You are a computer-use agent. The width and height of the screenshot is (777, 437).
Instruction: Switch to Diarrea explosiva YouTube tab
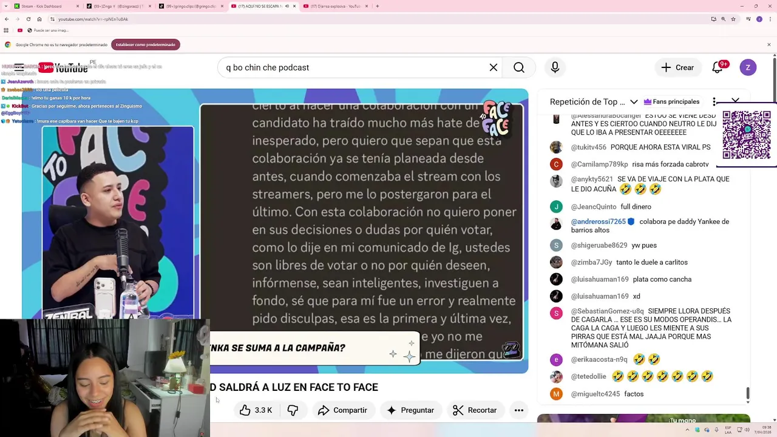coord(335,6)
